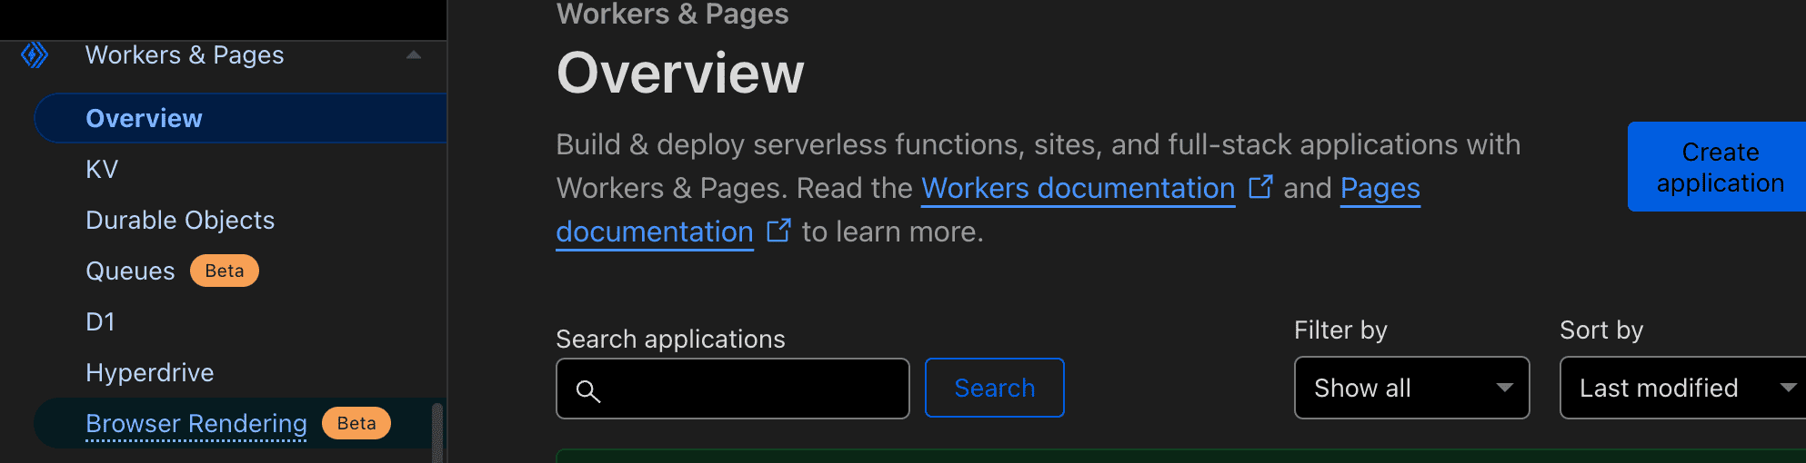Click the magnifier icon in search field
This screenshot has width=1806, height=463.
(588, 391)
